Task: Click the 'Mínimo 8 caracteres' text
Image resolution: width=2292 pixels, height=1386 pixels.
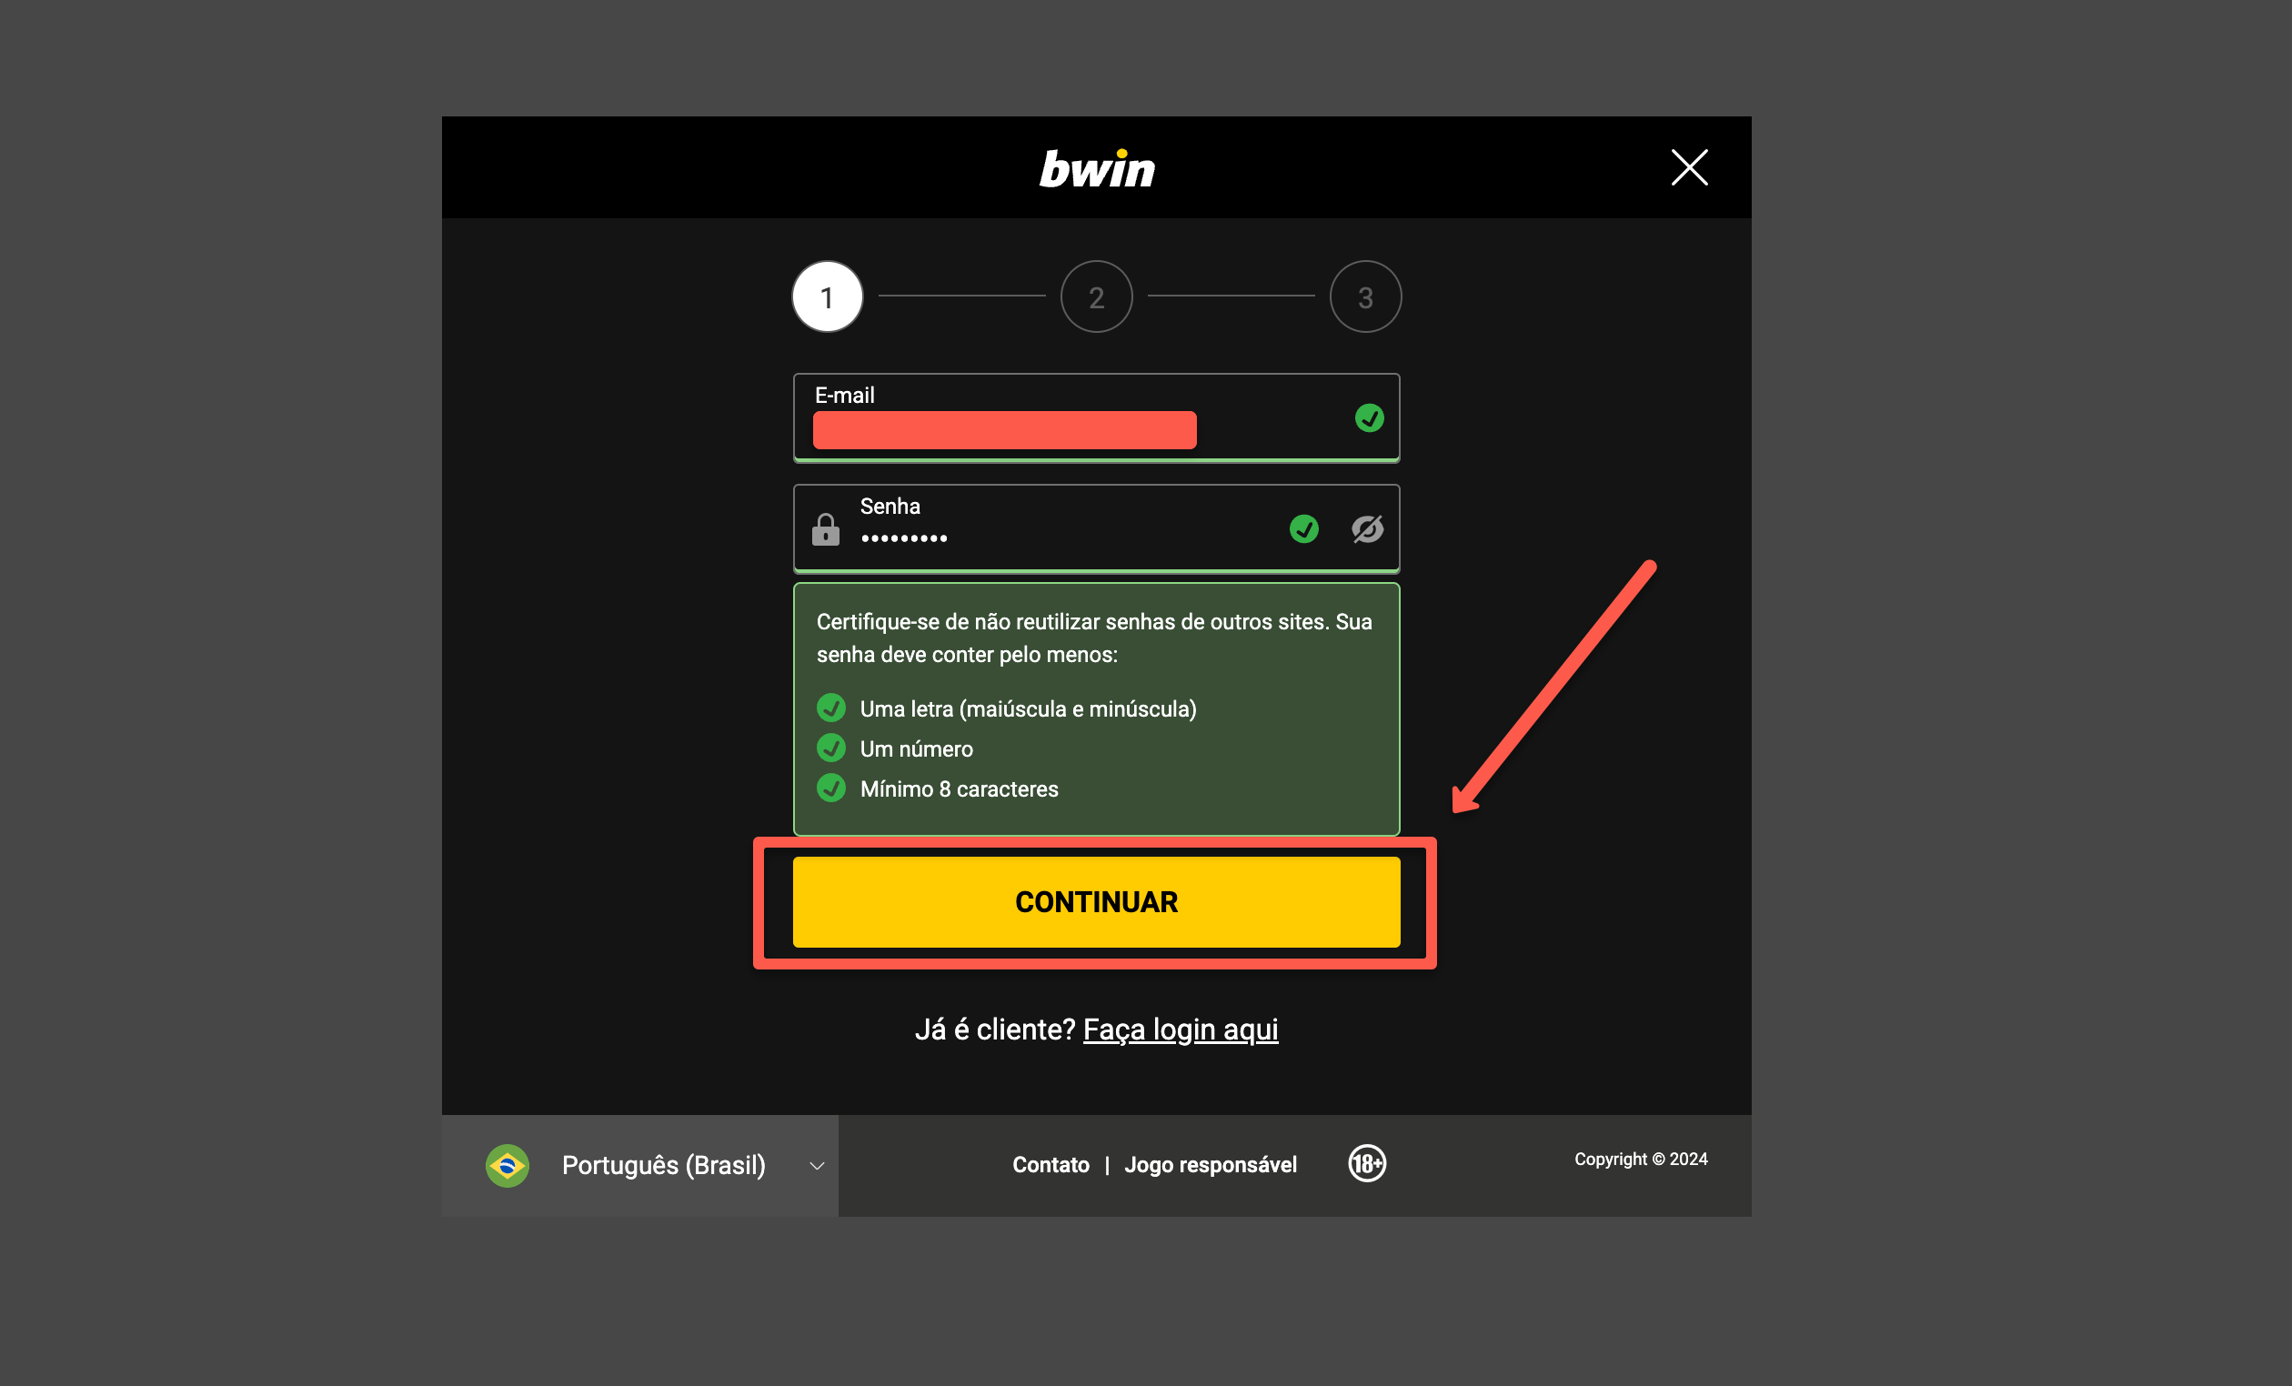Action: click(959, 788)
